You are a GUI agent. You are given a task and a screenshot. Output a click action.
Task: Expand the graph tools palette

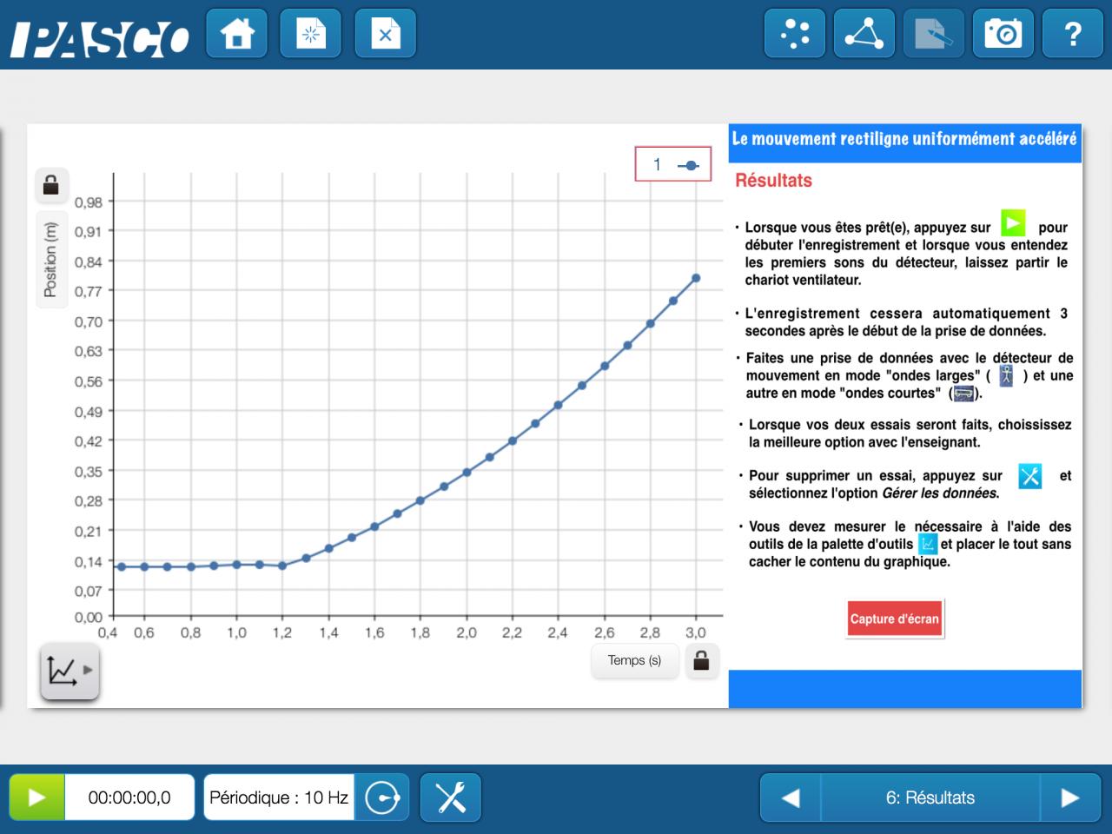tap(69, 671)
